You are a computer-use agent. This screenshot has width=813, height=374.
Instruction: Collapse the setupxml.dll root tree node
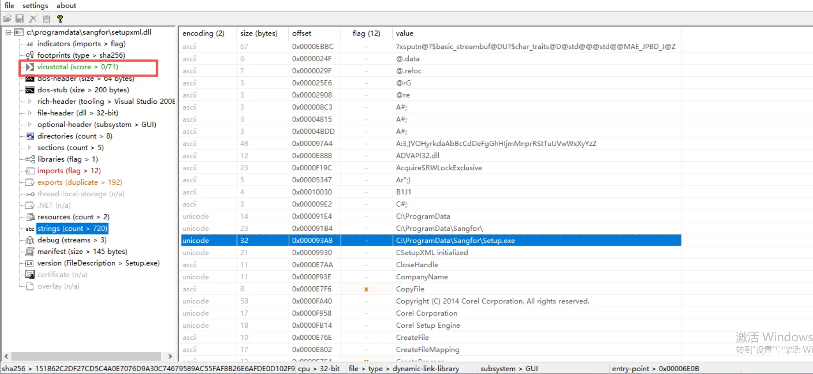tap(8, 32)
